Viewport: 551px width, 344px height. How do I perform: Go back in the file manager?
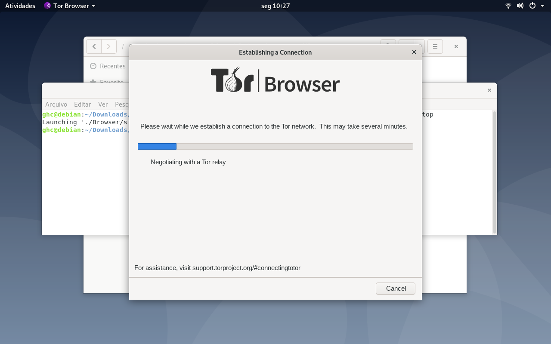(94, 46)
